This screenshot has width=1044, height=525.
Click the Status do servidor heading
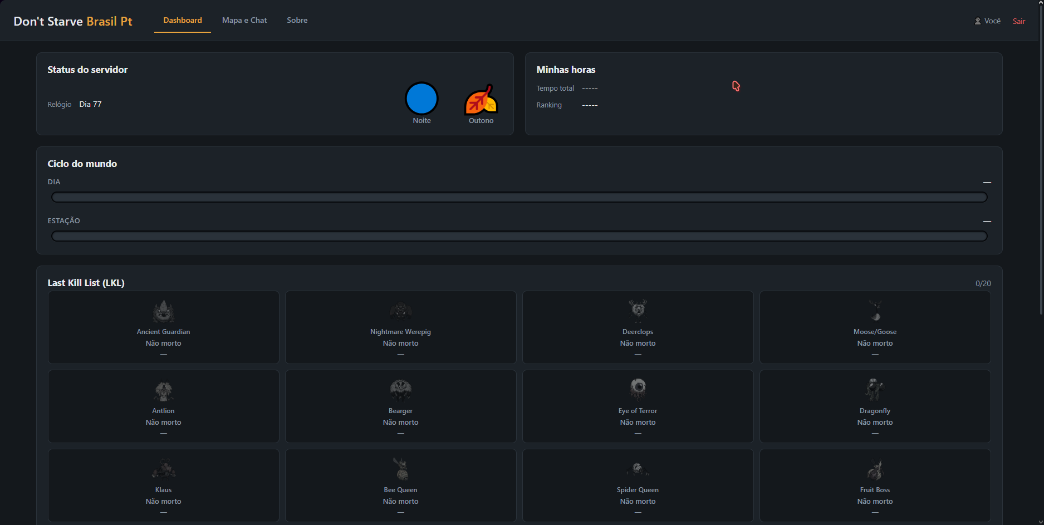click(x=87, y=70)
